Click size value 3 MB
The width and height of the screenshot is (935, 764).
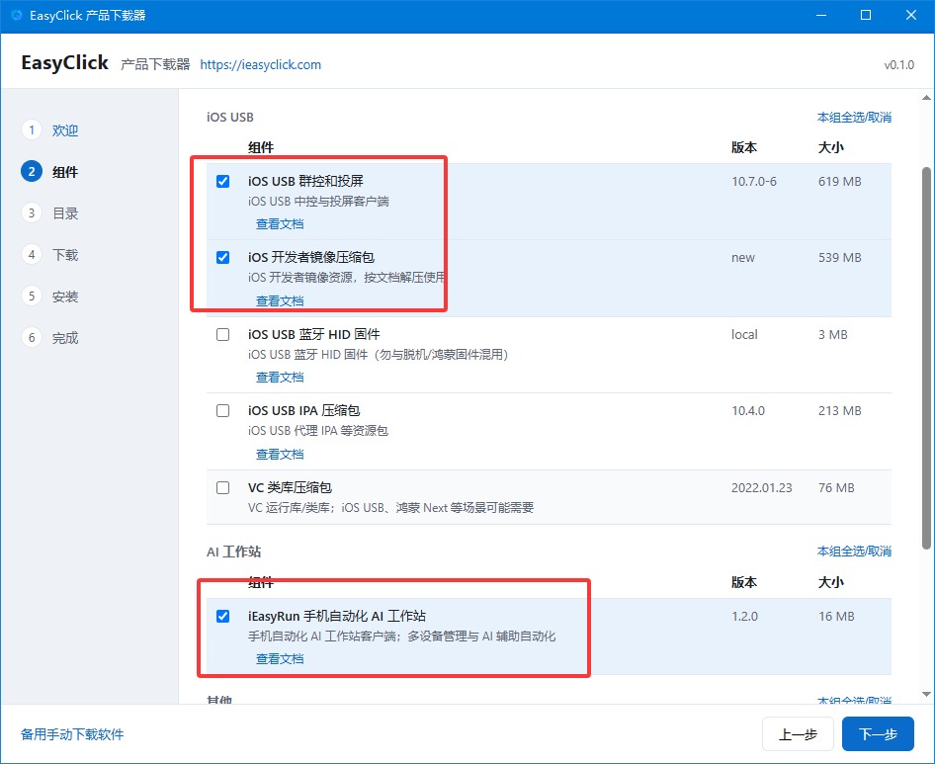pyautogui.click(x=832, y=335)
